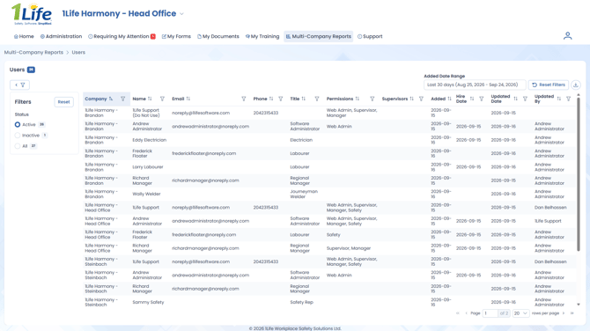Image resolution: width=590 pixels, height=331 pixels.
Task: Click Electrician title cell
Action: tap(301, 140)
